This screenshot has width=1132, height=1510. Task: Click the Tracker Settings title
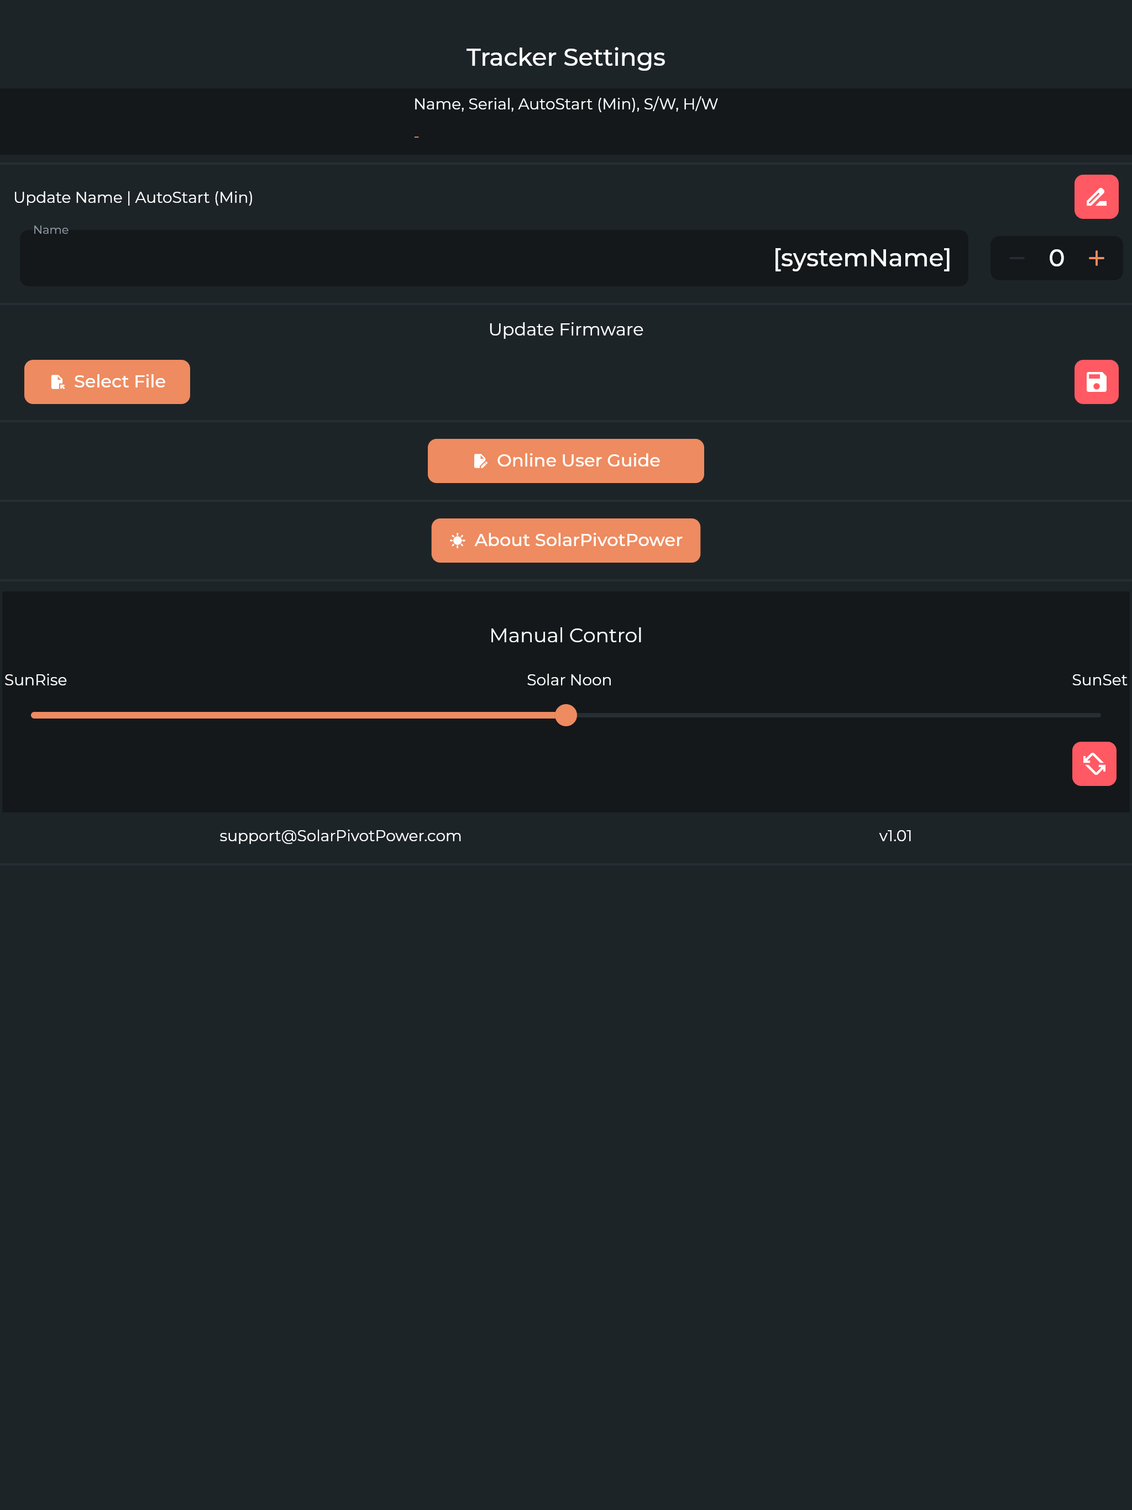click(x=565, y=57)
